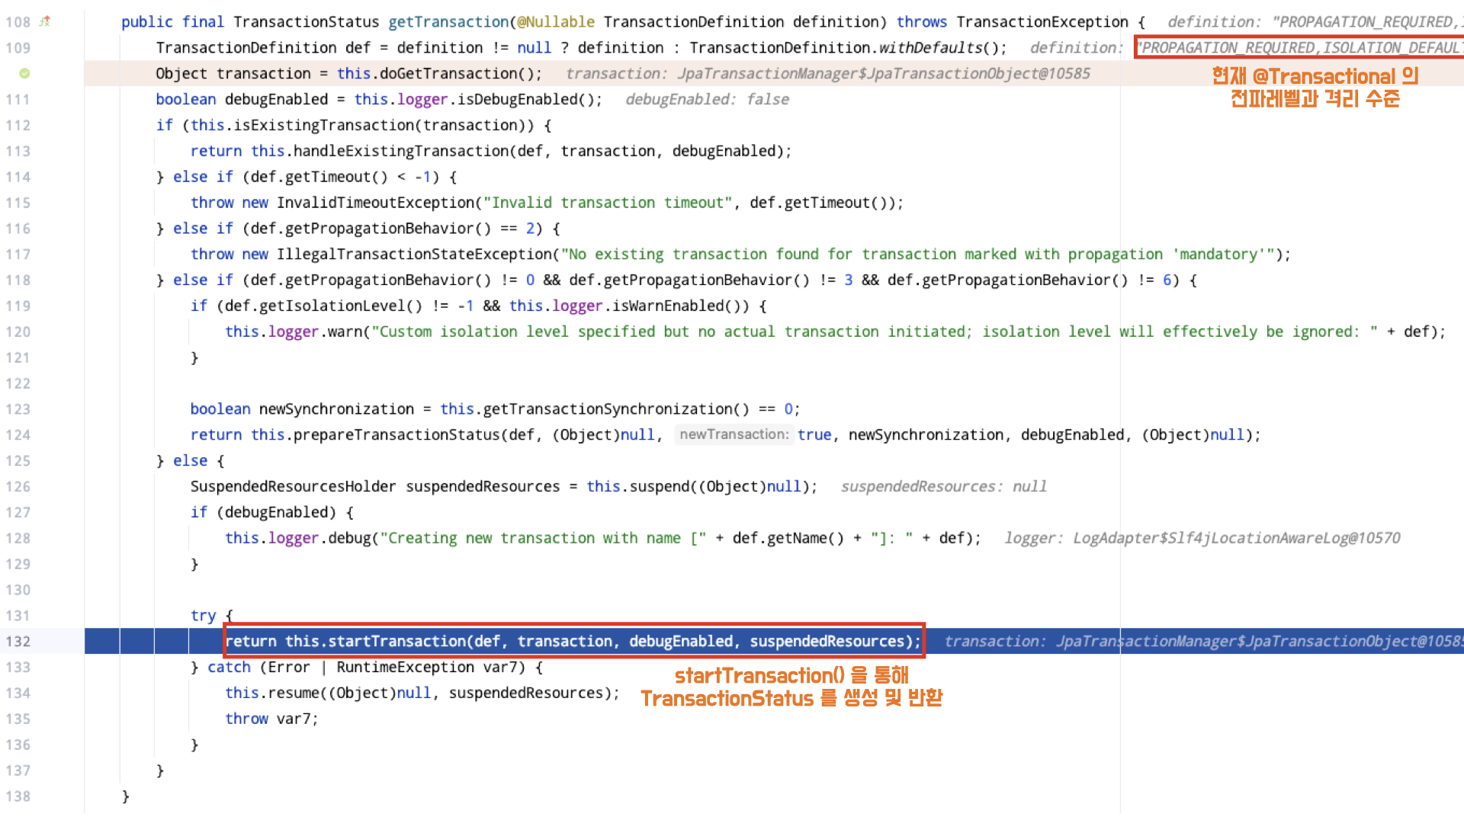Click the logger inline hint LogAdapter value
Viewport: 1464px width, 823px height.
[x=1236, y=539]
